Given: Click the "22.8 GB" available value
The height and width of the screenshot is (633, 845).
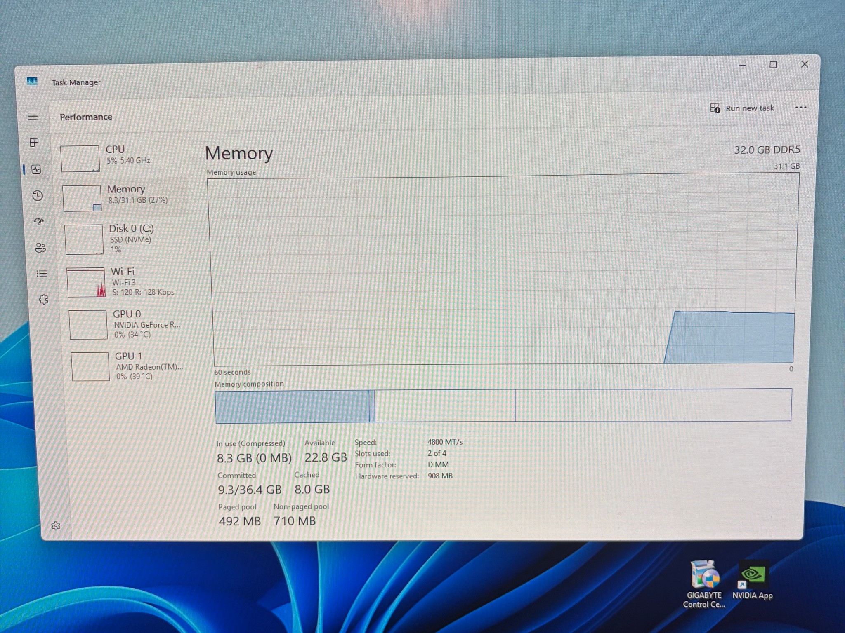Looking at the screenshot, I should (x=326, y=457).
